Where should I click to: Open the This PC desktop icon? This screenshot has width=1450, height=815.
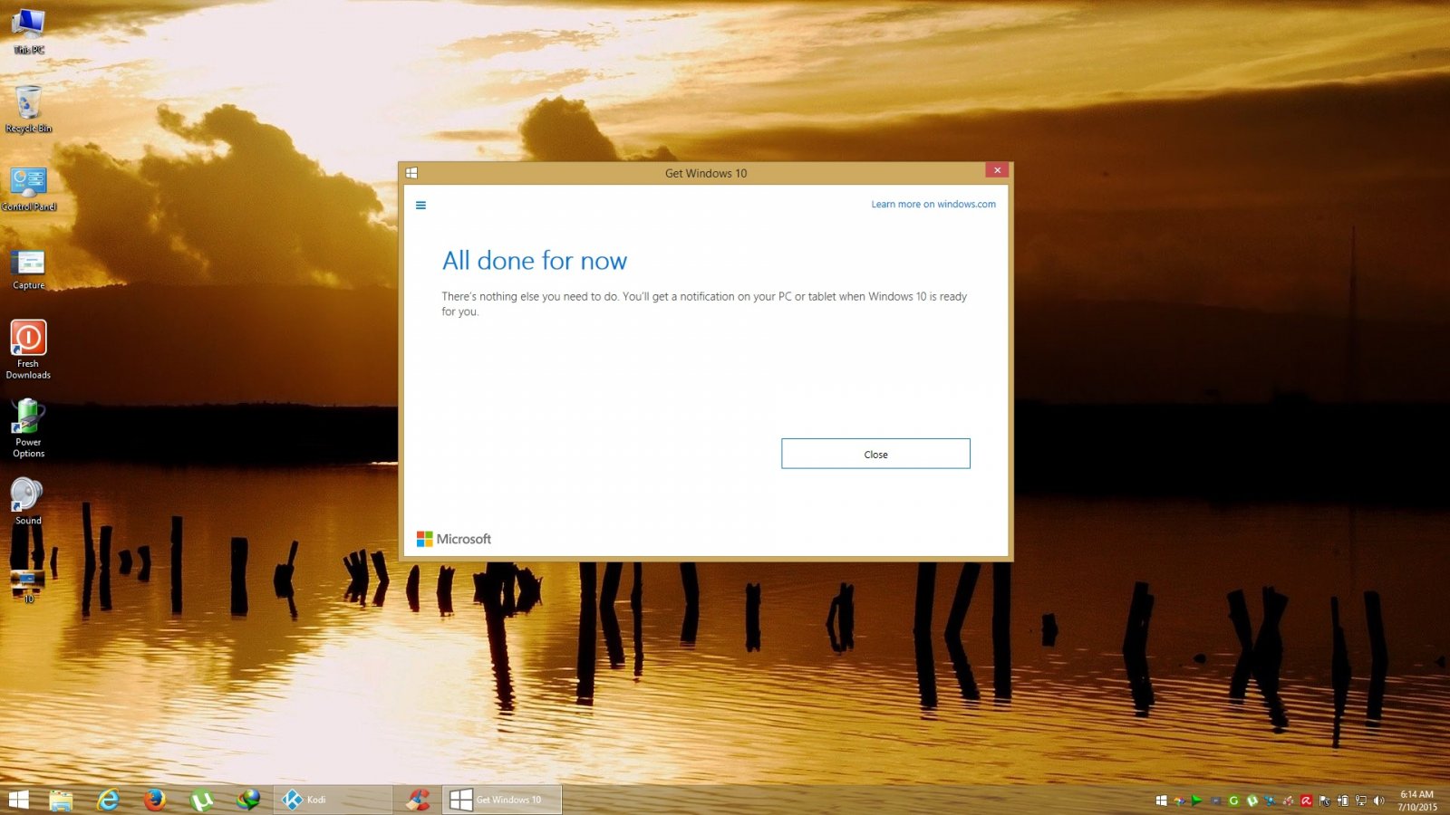point(29,29)
